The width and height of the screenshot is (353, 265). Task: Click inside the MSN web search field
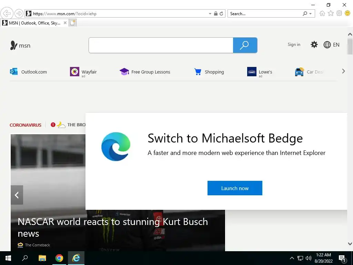point(161,45)
